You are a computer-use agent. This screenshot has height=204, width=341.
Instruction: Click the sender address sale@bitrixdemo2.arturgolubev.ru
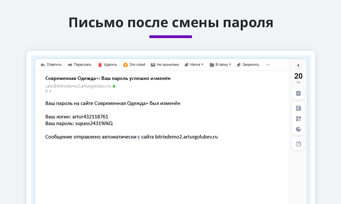coord(78,86)
